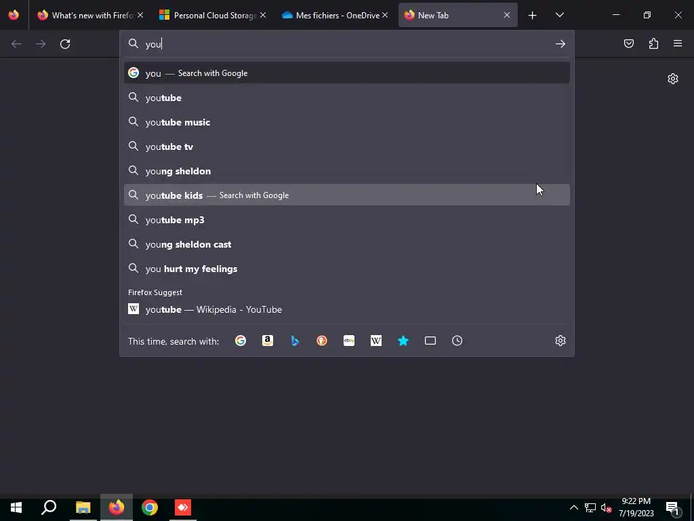This screenshot has width=694, height=521.
Task: Close the Personal Cloud Storage tab
Action: [x=263, y=15]
